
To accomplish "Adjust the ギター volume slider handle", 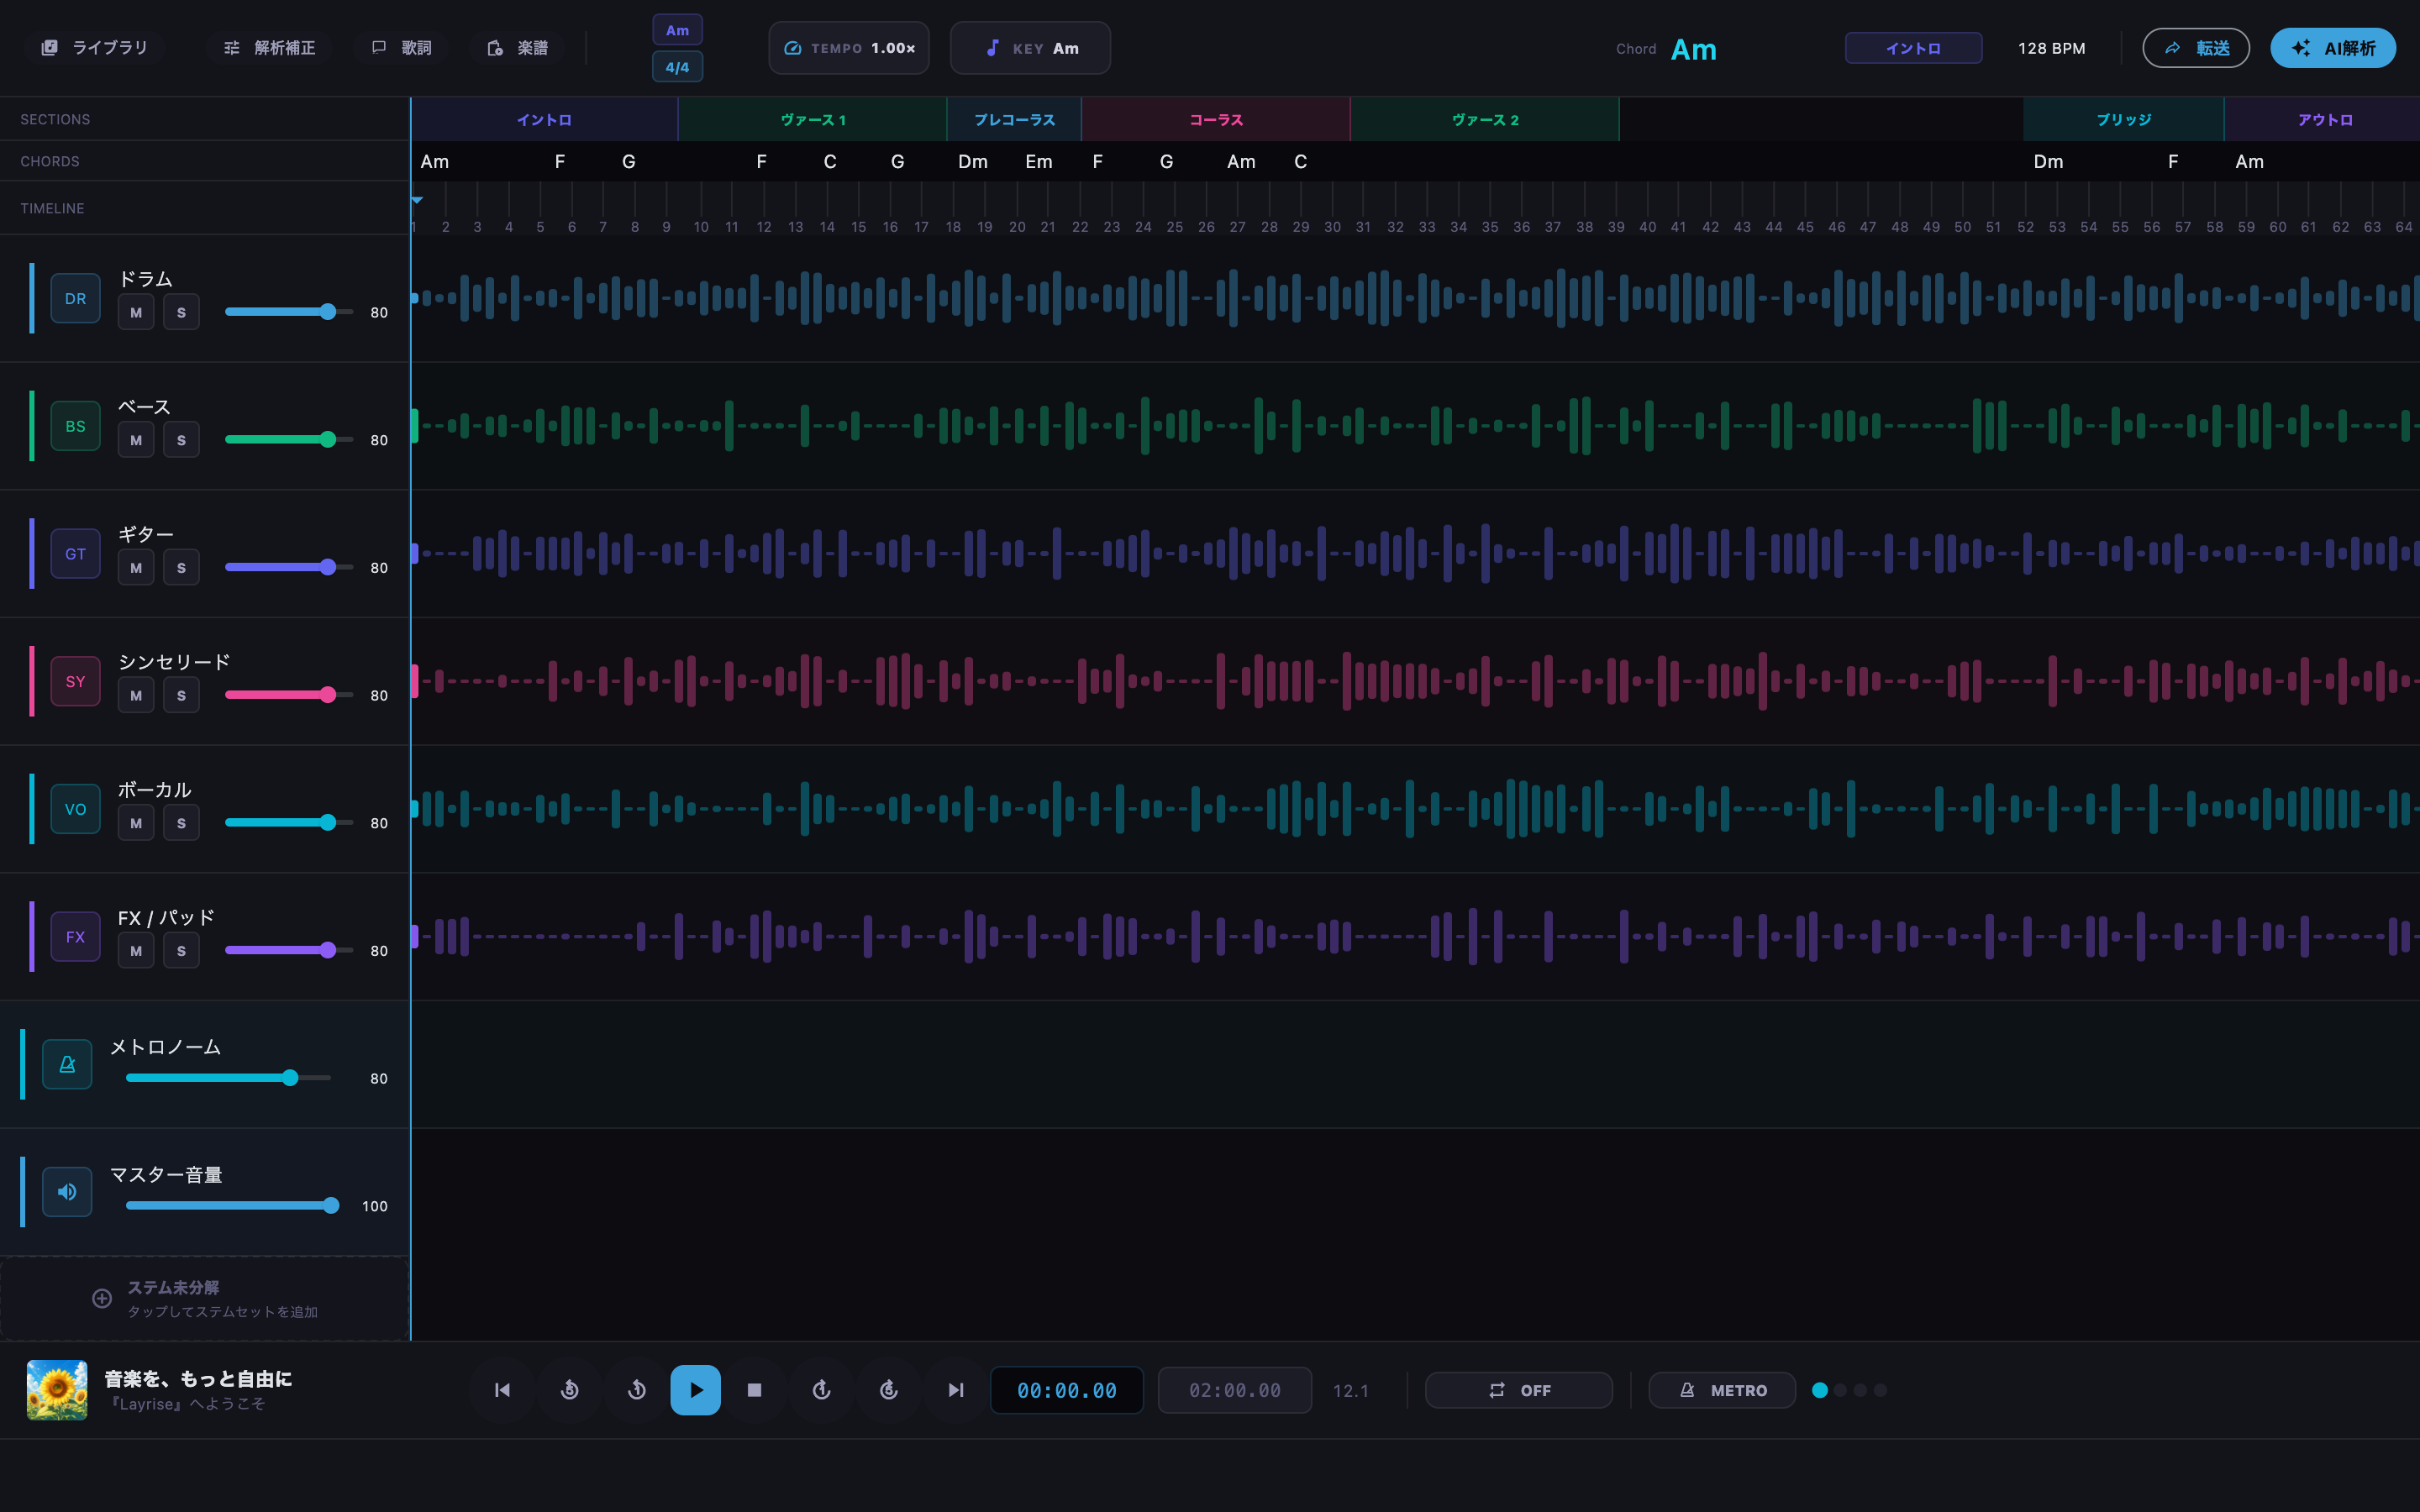I will tap(328, 567).
